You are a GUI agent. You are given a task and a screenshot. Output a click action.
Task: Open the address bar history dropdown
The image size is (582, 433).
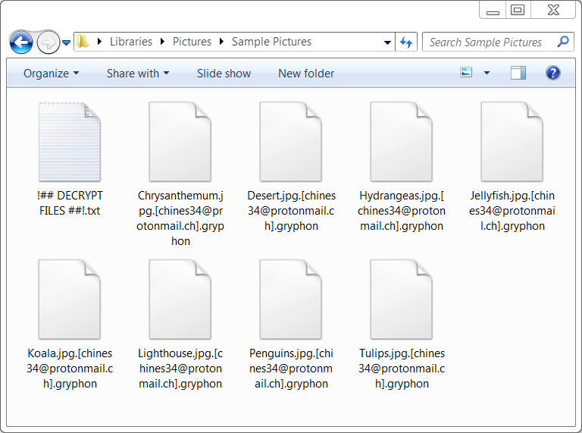387,42
